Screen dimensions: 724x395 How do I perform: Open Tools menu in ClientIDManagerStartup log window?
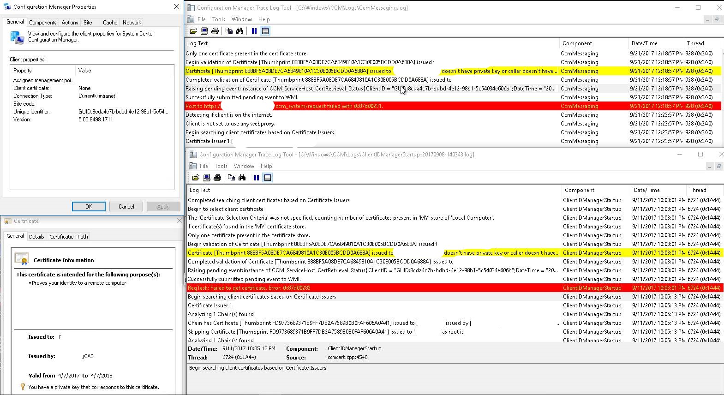click(x=221, y=166)
